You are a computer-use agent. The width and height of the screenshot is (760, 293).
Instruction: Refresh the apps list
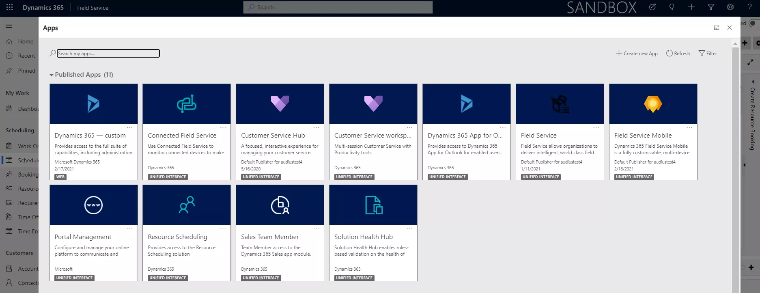678,54
